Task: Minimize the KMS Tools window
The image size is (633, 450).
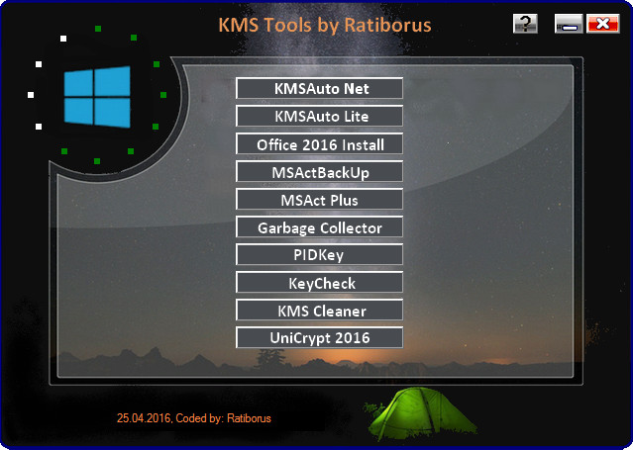Action: click(569, 24)
